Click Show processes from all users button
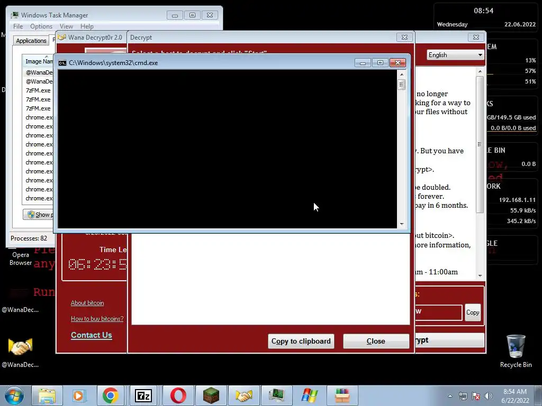The width and height of the screenshot is (542, 406). click(x=38, y=215)
